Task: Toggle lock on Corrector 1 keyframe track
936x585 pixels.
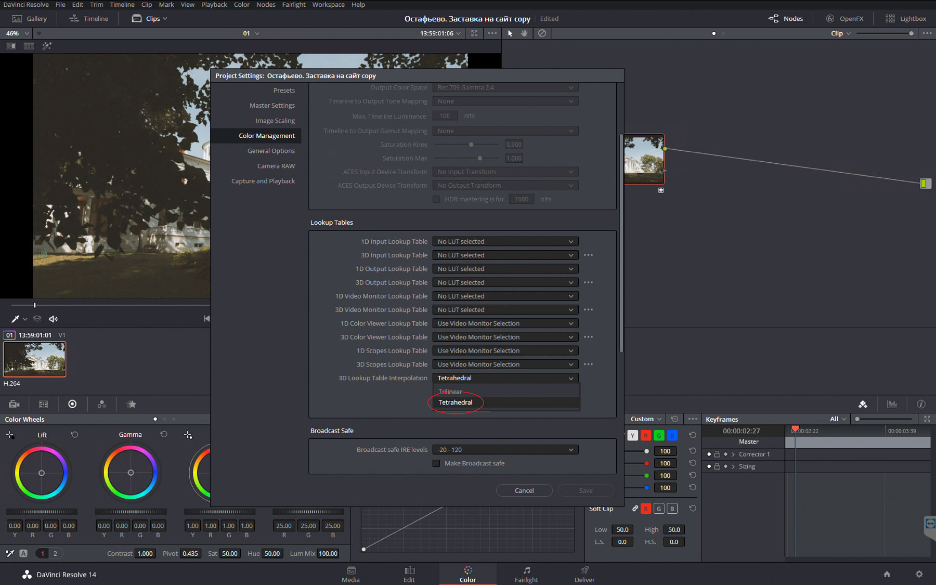Action: (x=717, y=454)
